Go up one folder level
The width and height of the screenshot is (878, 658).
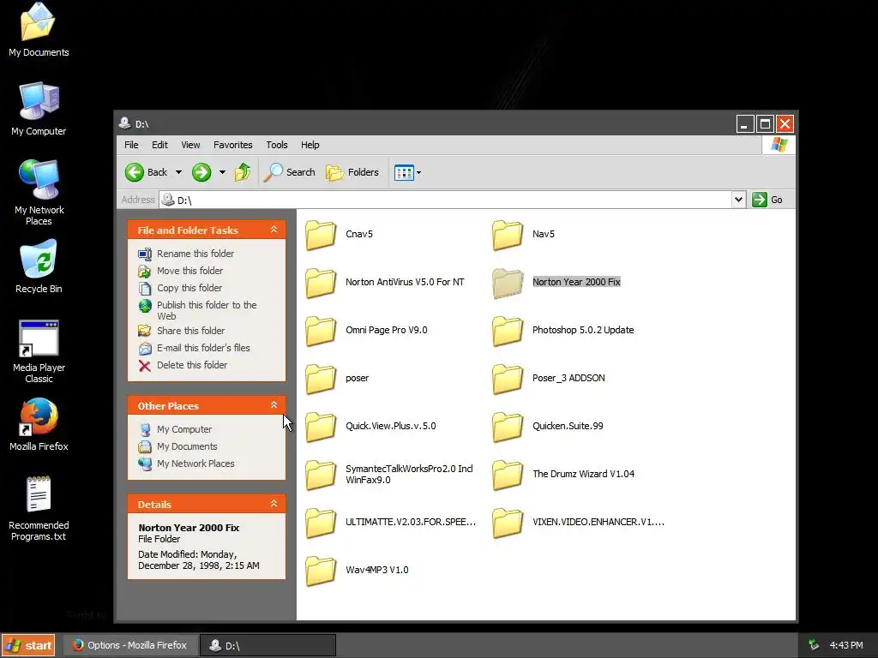tap(243, 172)
